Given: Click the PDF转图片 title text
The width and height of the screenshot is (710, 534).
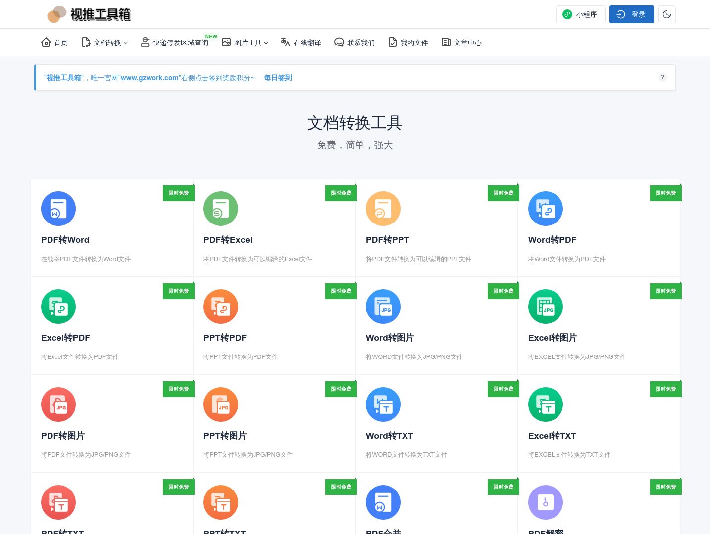Looking at the screenshot, I should pos(63,436).
